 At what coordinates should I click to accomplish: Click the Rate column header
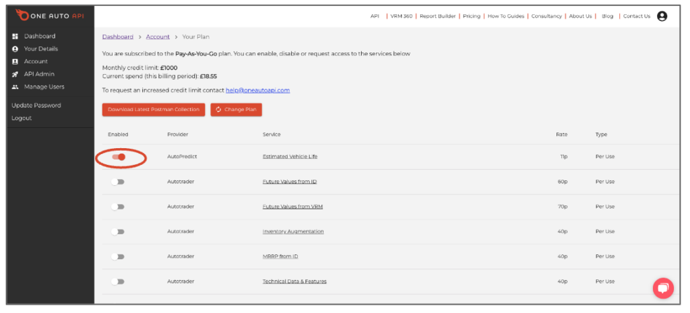tap(561, 135)
